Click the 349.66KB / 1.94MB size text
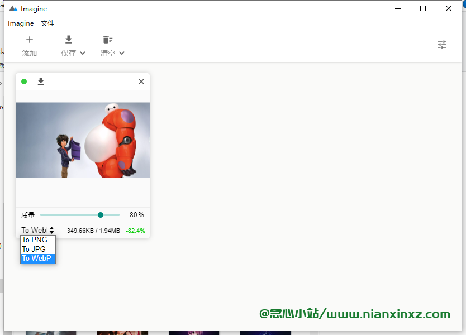Viewport: 466px width, 335px height. pos(93,231)
